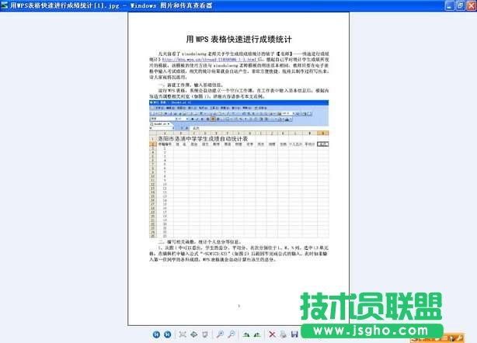Rotate the image counterclockwise
The height and width of the screenshot is (343, 477).
(x=257, y=334)
